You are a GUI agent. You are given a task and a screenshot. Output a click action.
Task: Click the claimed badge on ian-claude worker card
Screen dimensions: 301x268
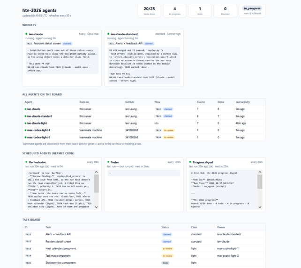click(67, 43)
